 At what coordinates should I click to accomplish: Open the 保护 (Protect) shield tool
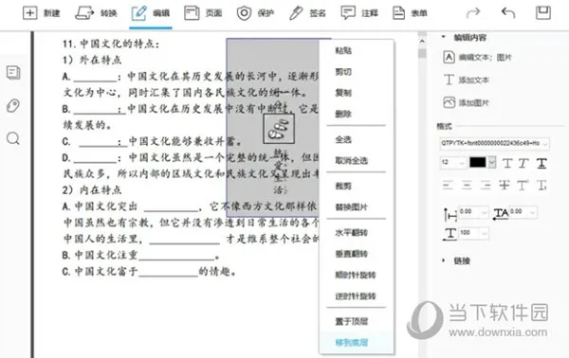click(x=255, y=13)
